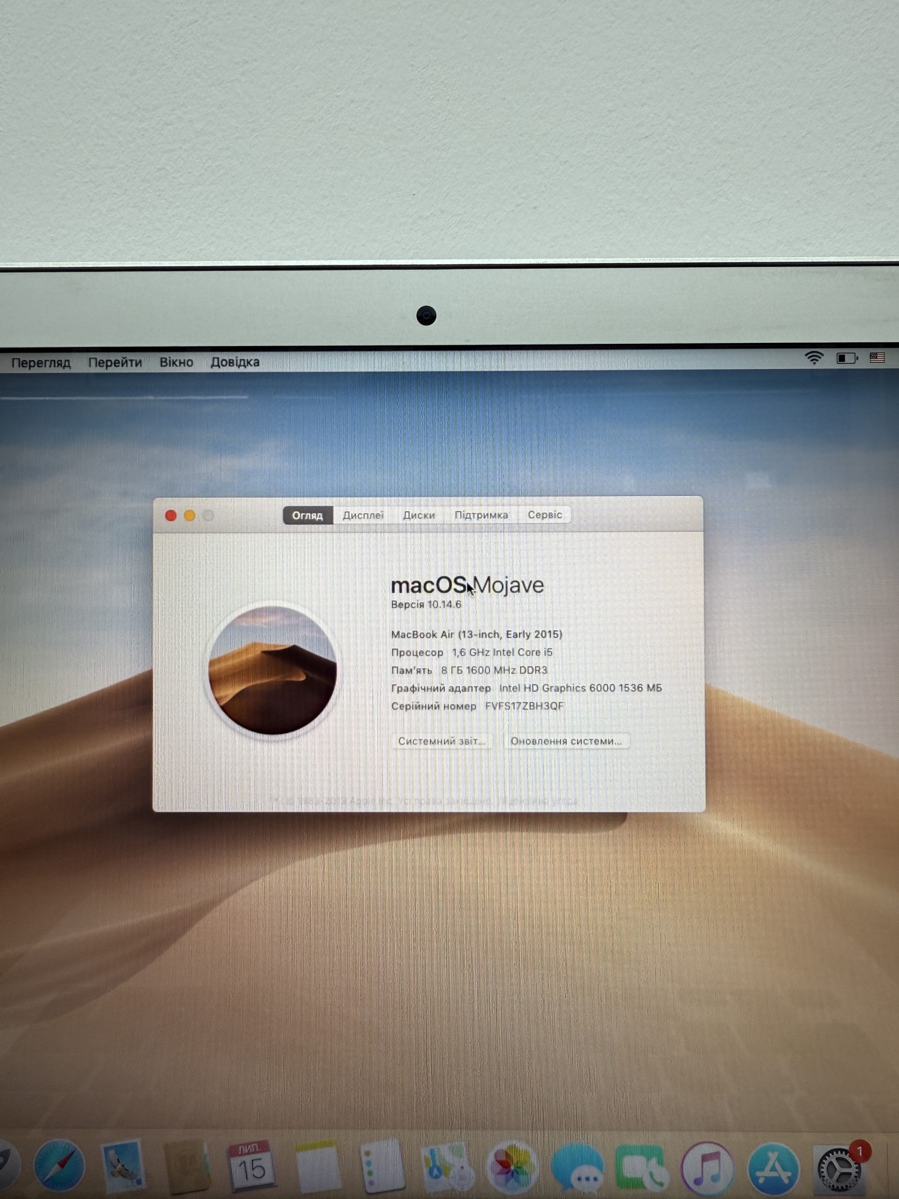Click the battery status icon

[x=847, y=358]
